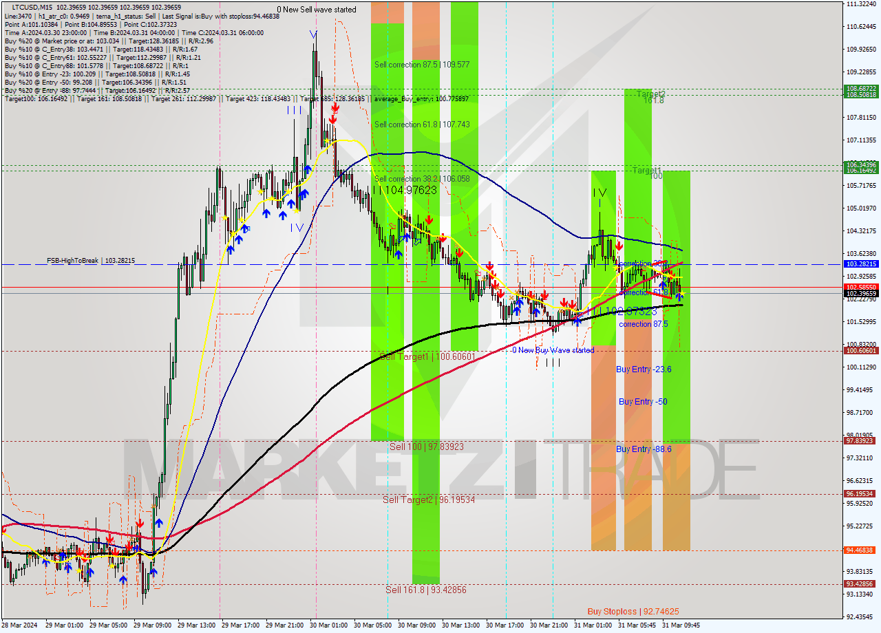Click the '28 Mar 2024' time axis label
Image resolution: width=881 pixels, height=633 pixels.
click(19, 625)
